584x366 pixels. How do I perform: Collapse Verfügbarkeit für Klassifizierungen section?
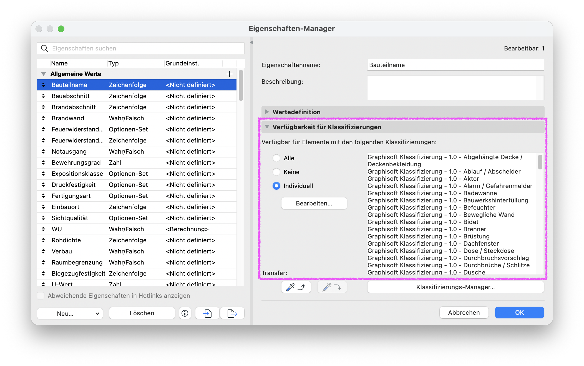[x=267, y=127]
